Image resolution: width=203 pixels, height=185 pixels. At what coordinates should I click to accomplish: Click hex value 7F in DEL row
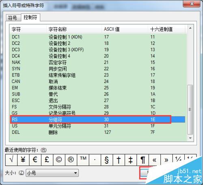tap(153, 132)
